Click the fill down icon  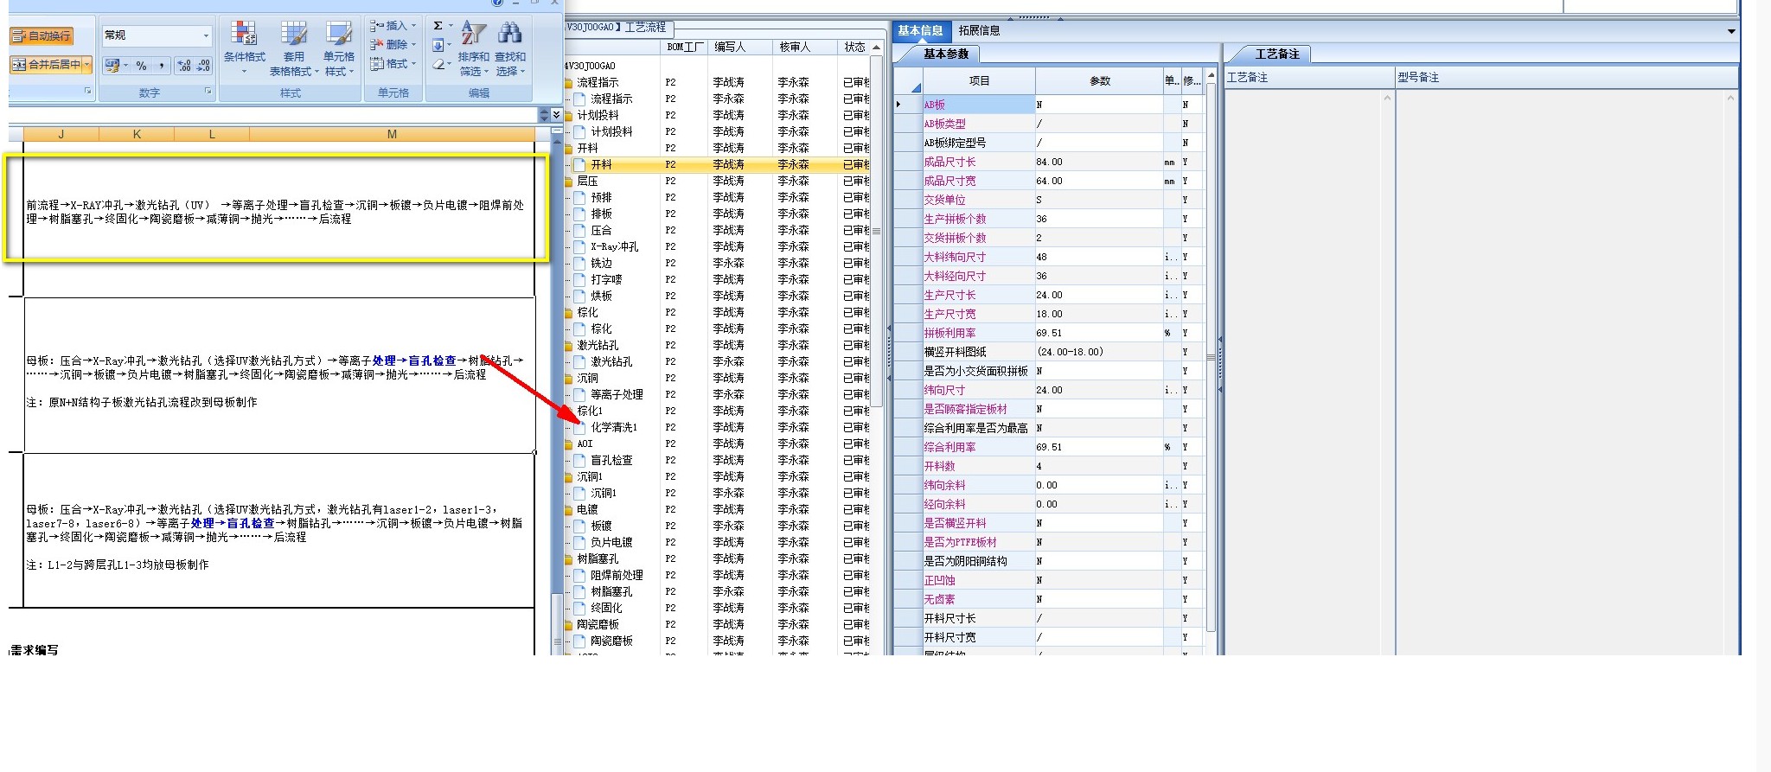click(438, 45)
